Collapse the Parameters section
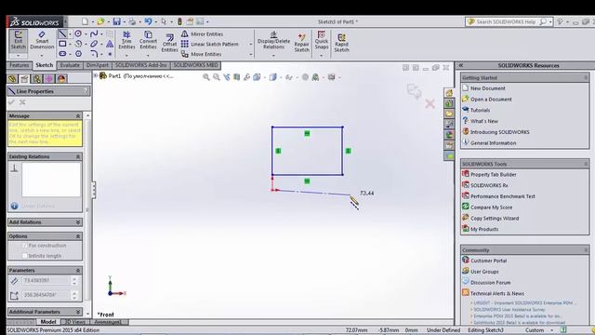 pos(78,271)
